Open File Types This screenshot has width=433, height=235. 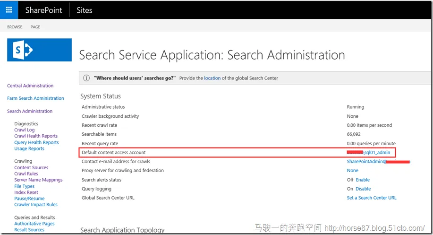tap(24, 186)
